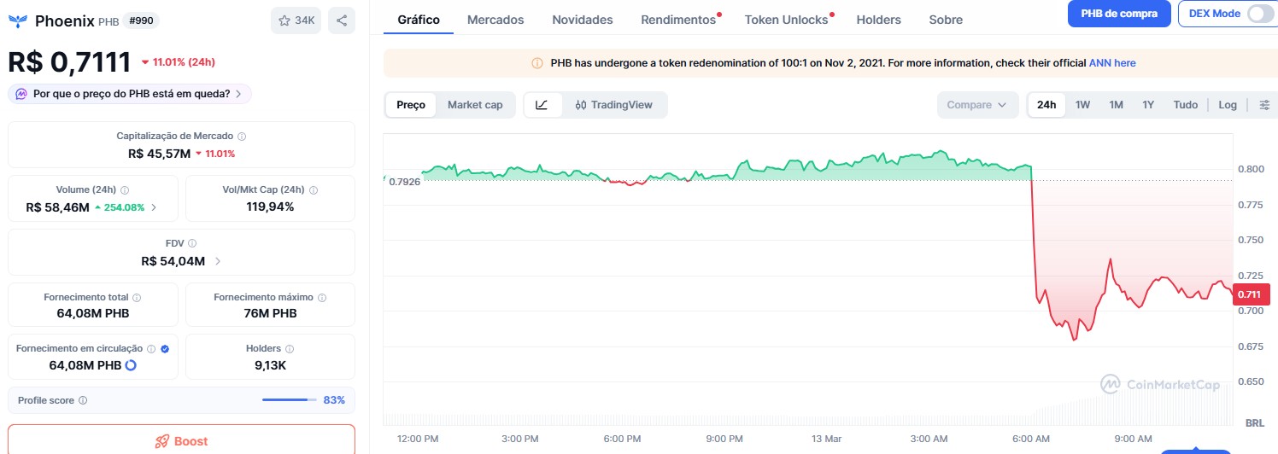This screenshot has height=454, width=1278.
Task: Enable Log scale on chart
Action: (x=1227, y=105)
